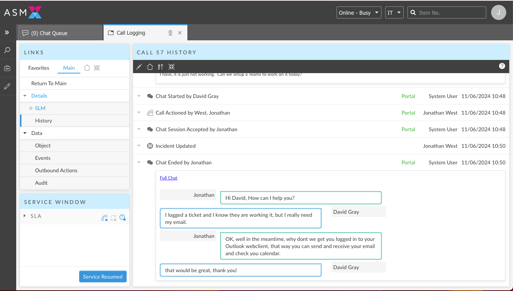Expand the left sidebar with double chevron
This screenshot has height=291, width=513.
7,33
